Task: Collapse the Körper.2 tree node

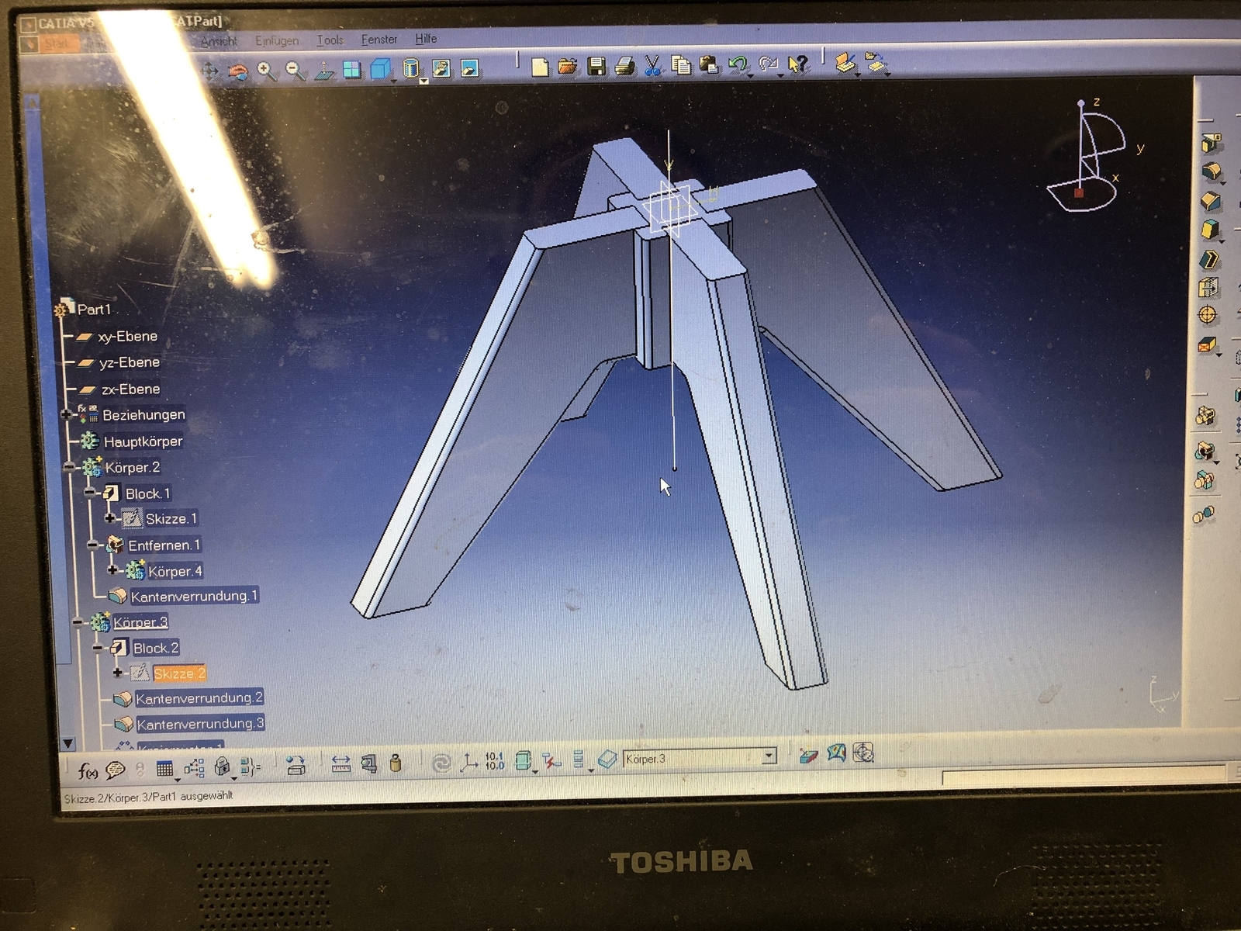Action: click(69, 467)
